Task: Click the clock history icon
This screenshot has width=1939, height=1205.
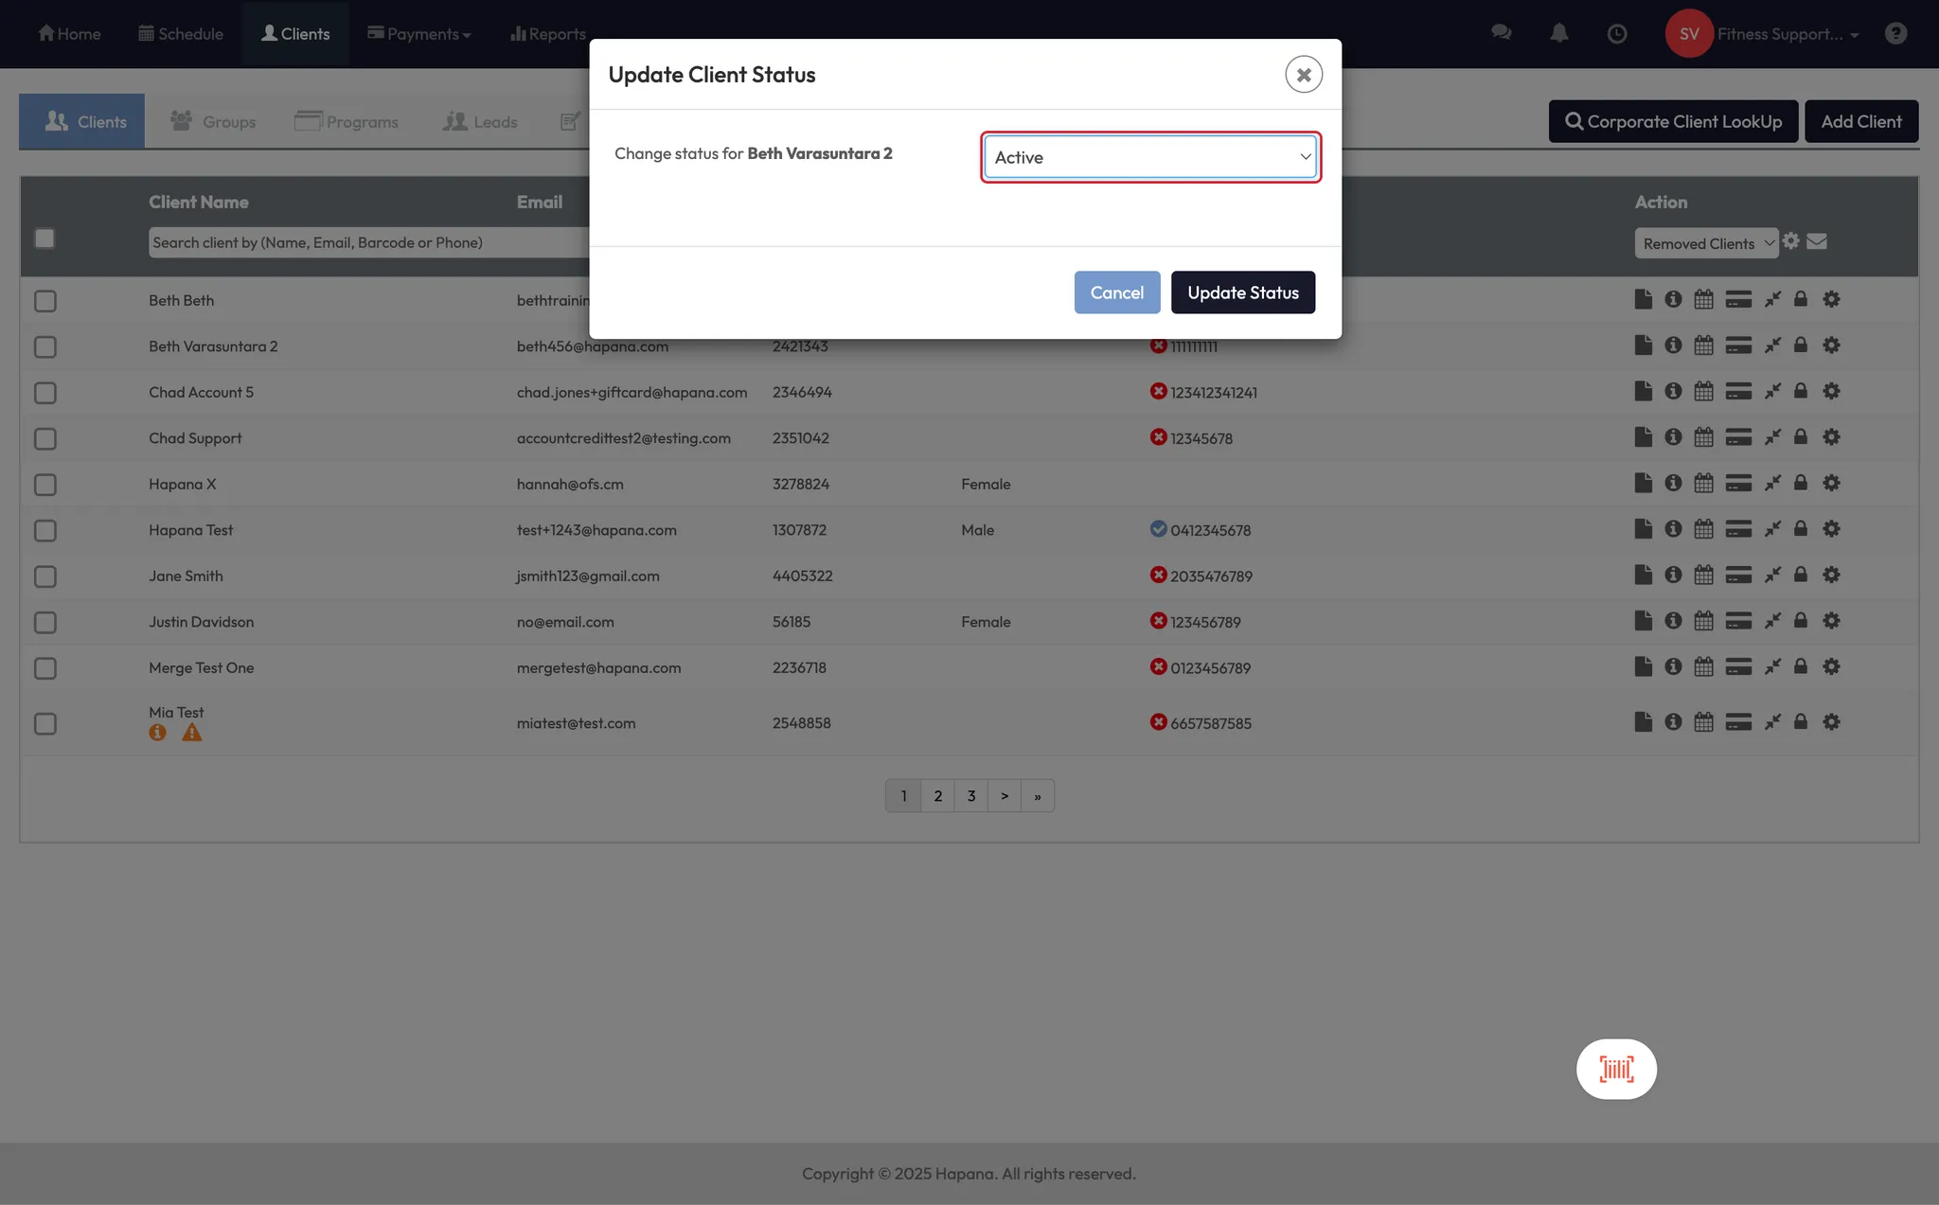Action: pos(1617,34)
